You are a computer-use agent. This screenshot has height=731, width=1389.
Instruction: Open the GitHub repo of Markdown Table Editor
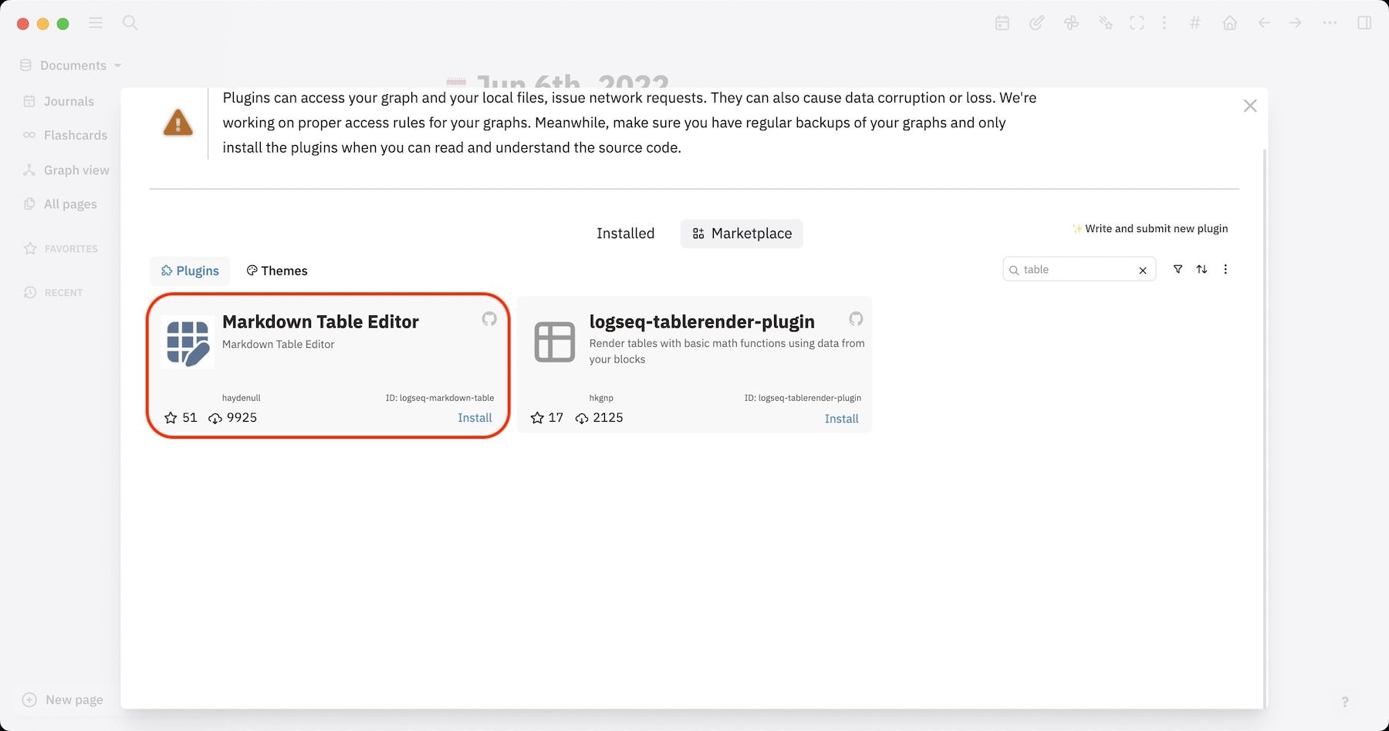click(x=489, y=318)
